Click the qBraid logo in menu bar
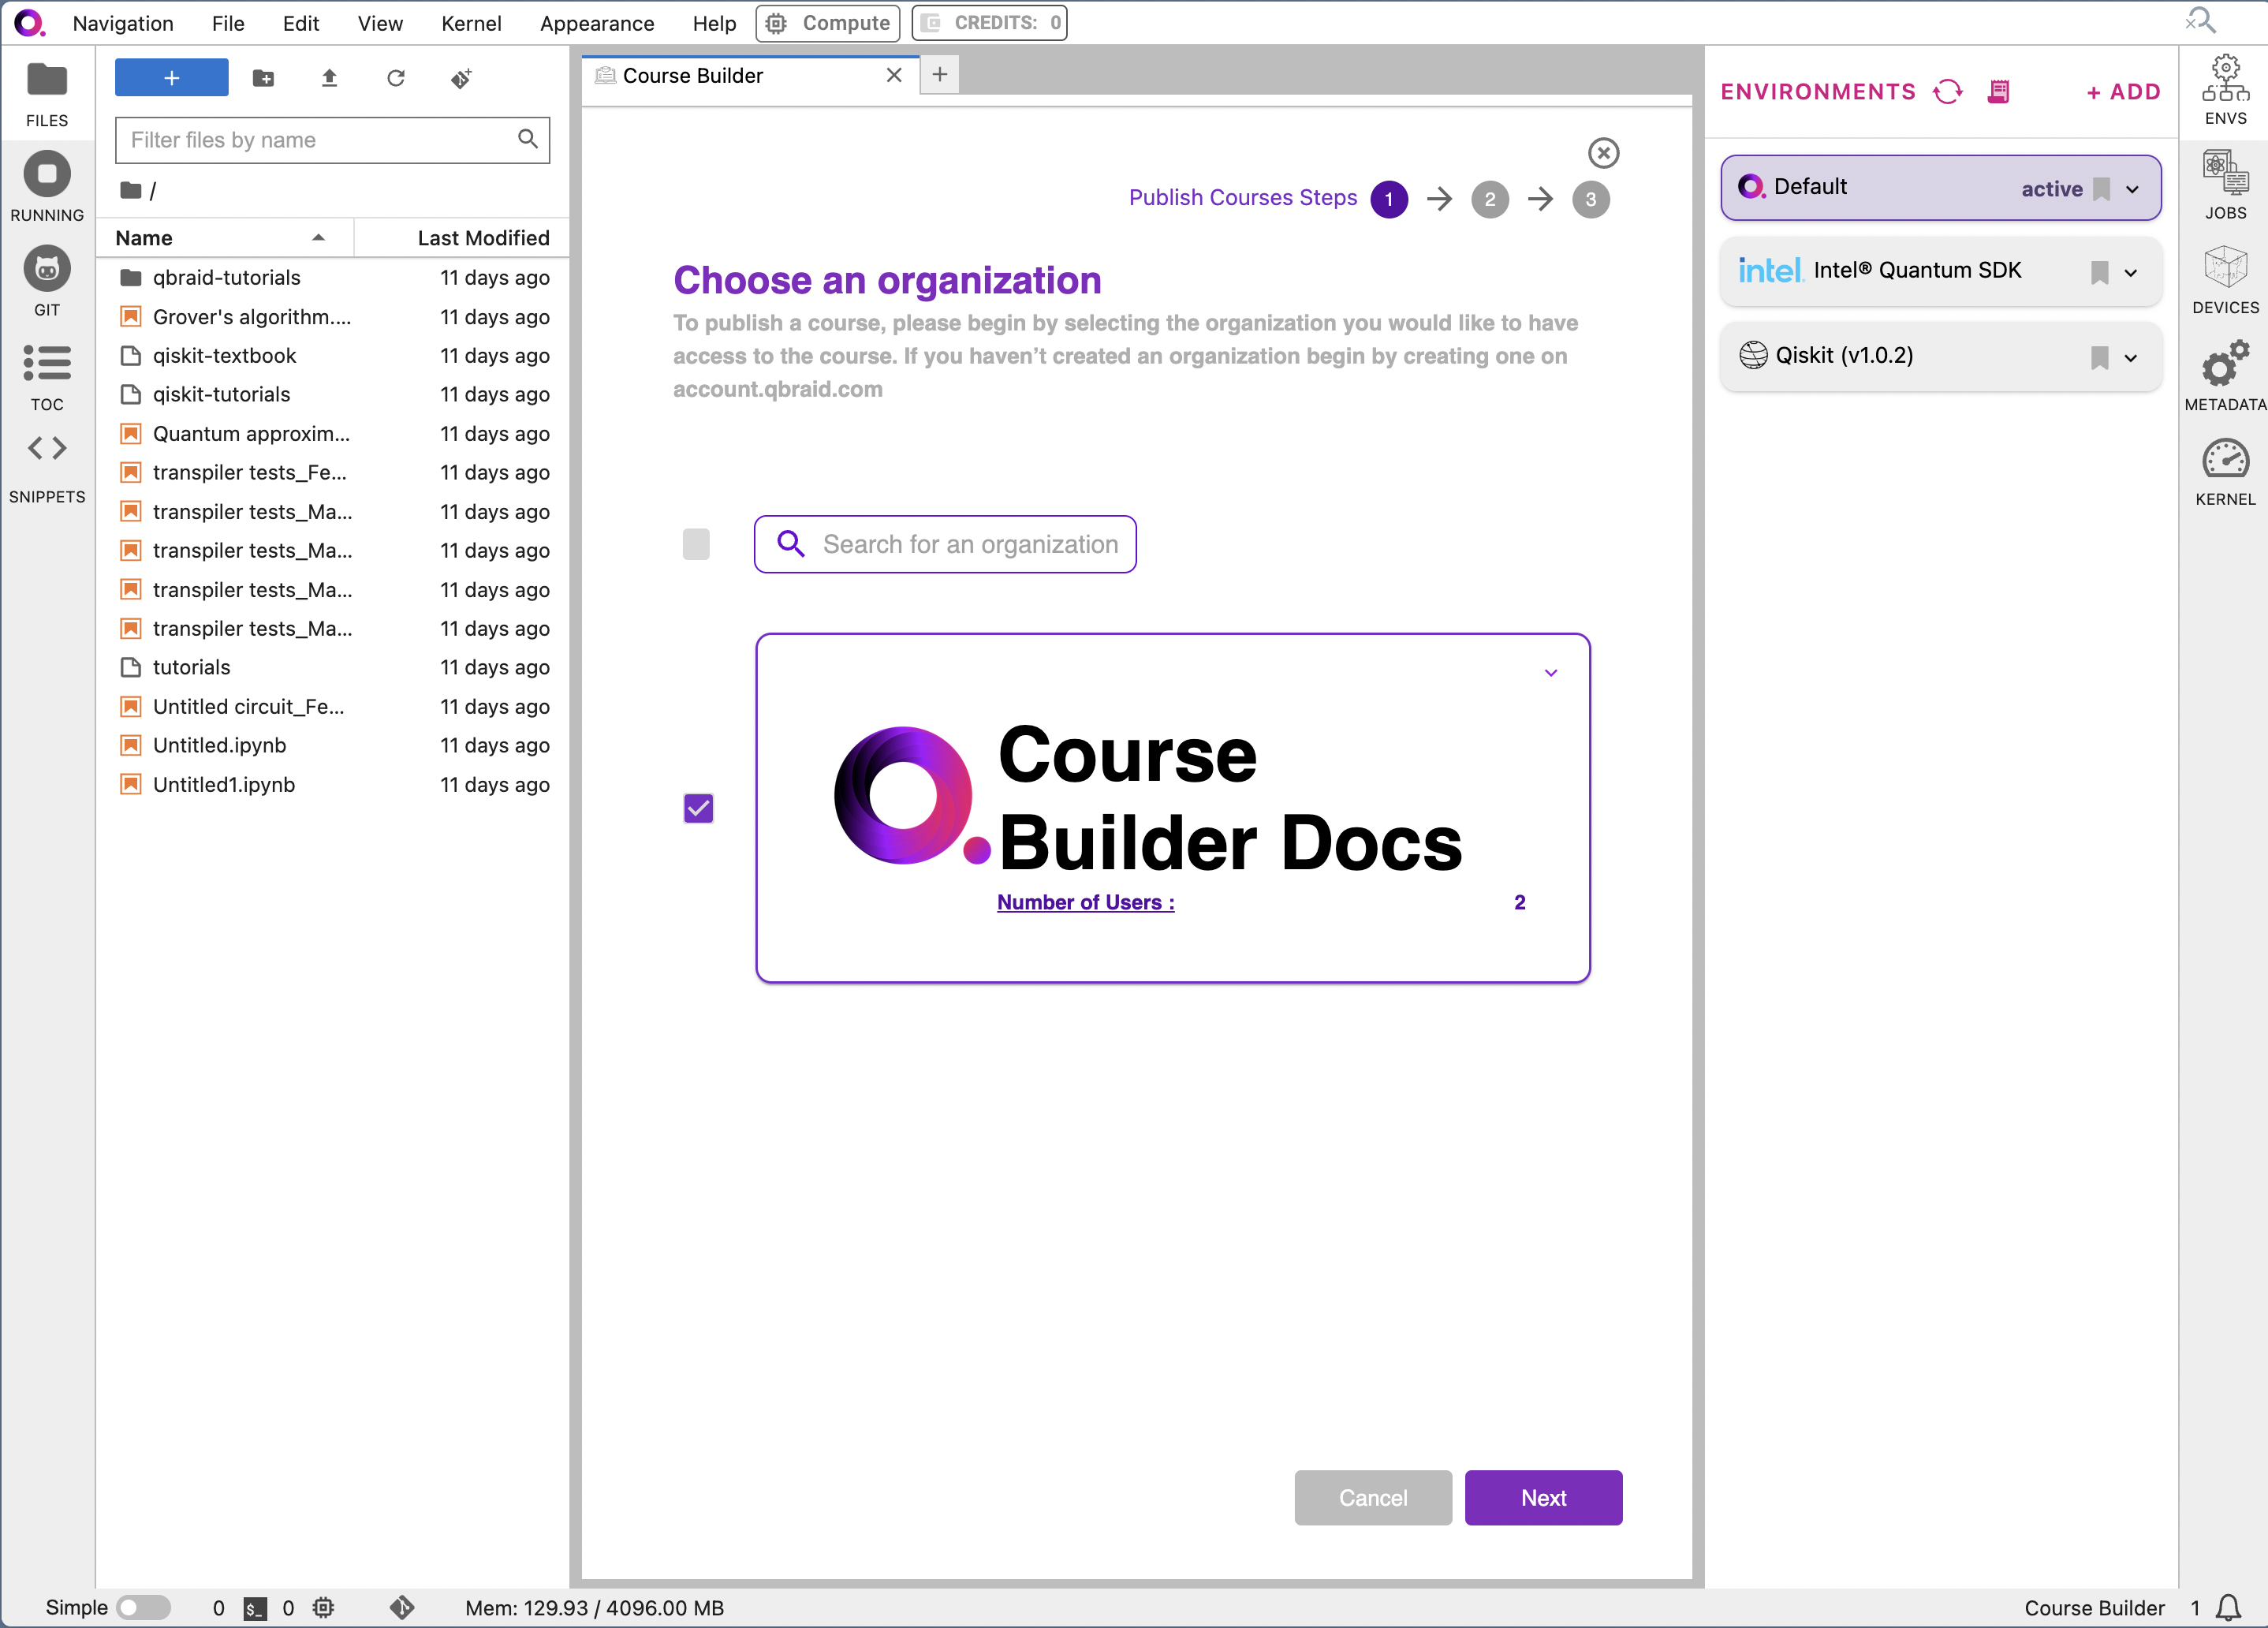The image size is (2268, 1628). coord(29,22)
